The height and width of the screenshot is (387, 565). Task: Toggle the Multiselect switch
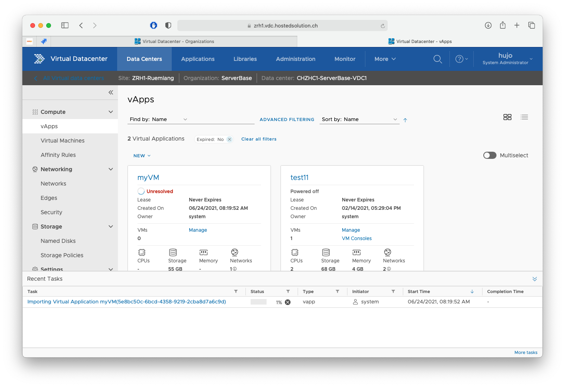pos(490,155)
